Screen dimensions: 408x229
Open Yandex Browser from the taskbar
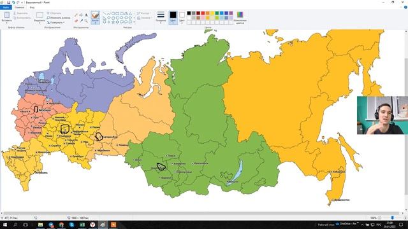[92, 225]
